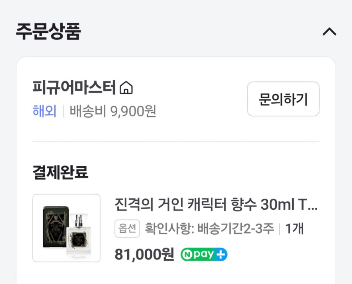This screenshot has width=352, height=284.
Task: Open the 해외 link
Action: tap(44, 111)
